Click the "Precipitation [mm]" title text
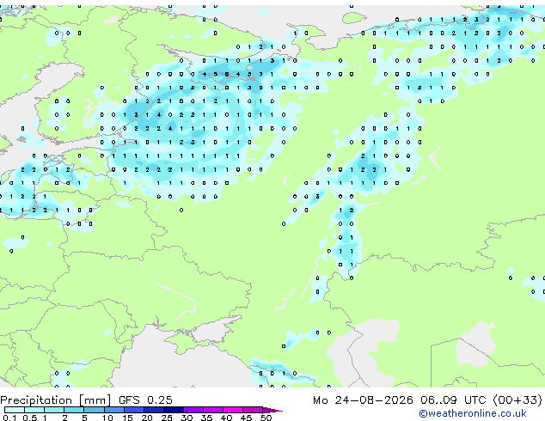545x421 pixels. [x=56, y=400]
